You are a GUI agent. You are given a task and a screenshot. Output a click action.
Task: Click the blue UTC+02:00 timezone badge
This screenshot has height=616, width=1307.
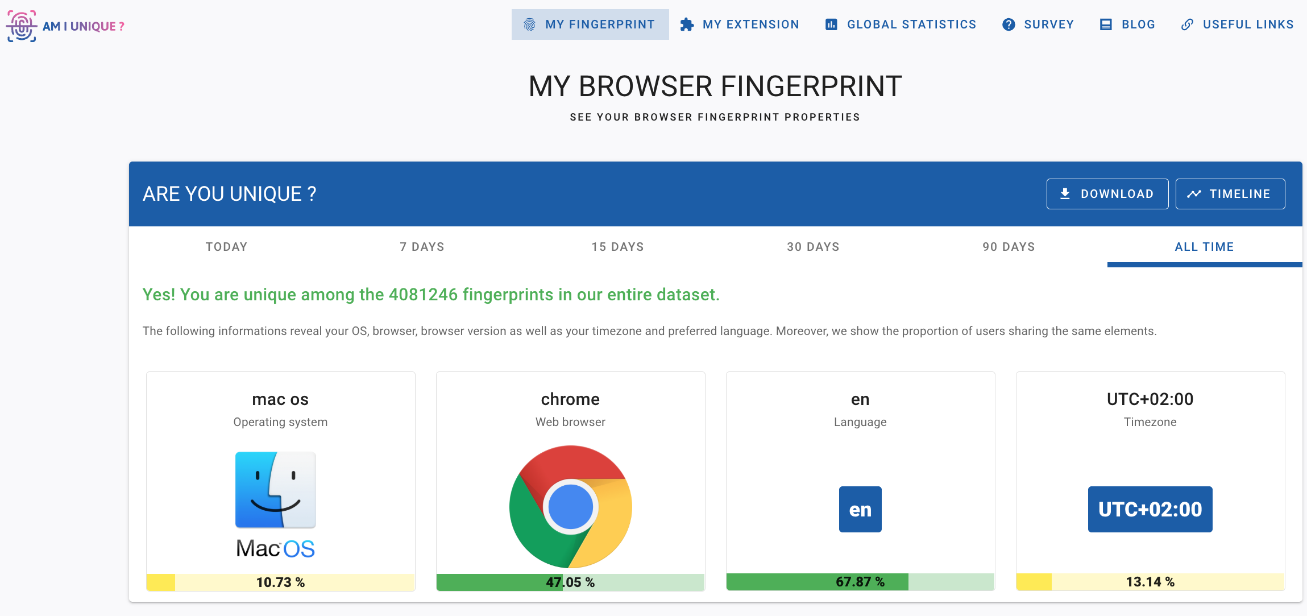click(1150, 509)
